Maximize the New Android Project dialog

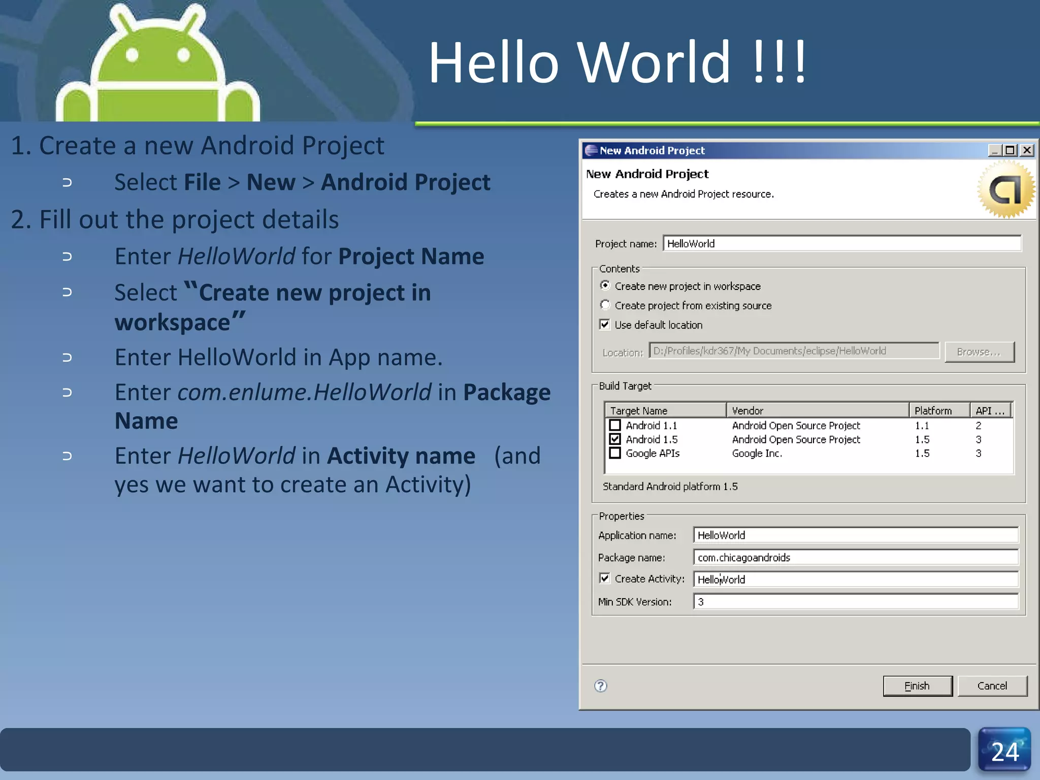[x=1010, y=150]
